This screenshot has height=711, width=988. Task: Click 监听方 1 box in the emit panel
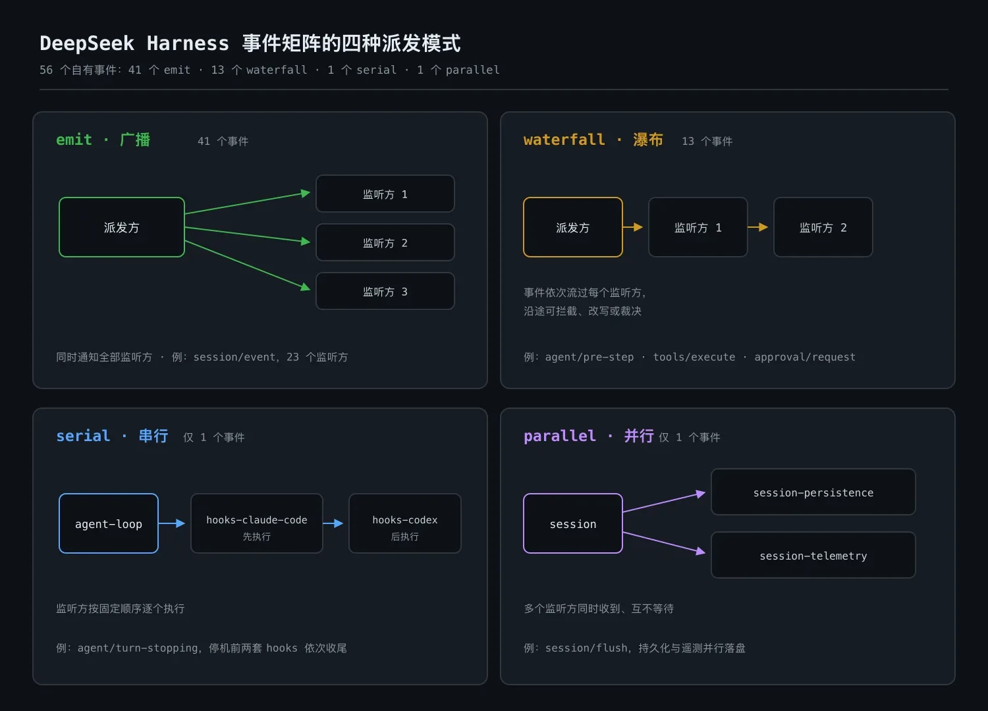point(385,194)
